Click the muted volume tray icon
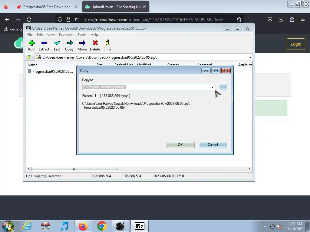Viewport: 310px width, 232px height. (279, 226)
